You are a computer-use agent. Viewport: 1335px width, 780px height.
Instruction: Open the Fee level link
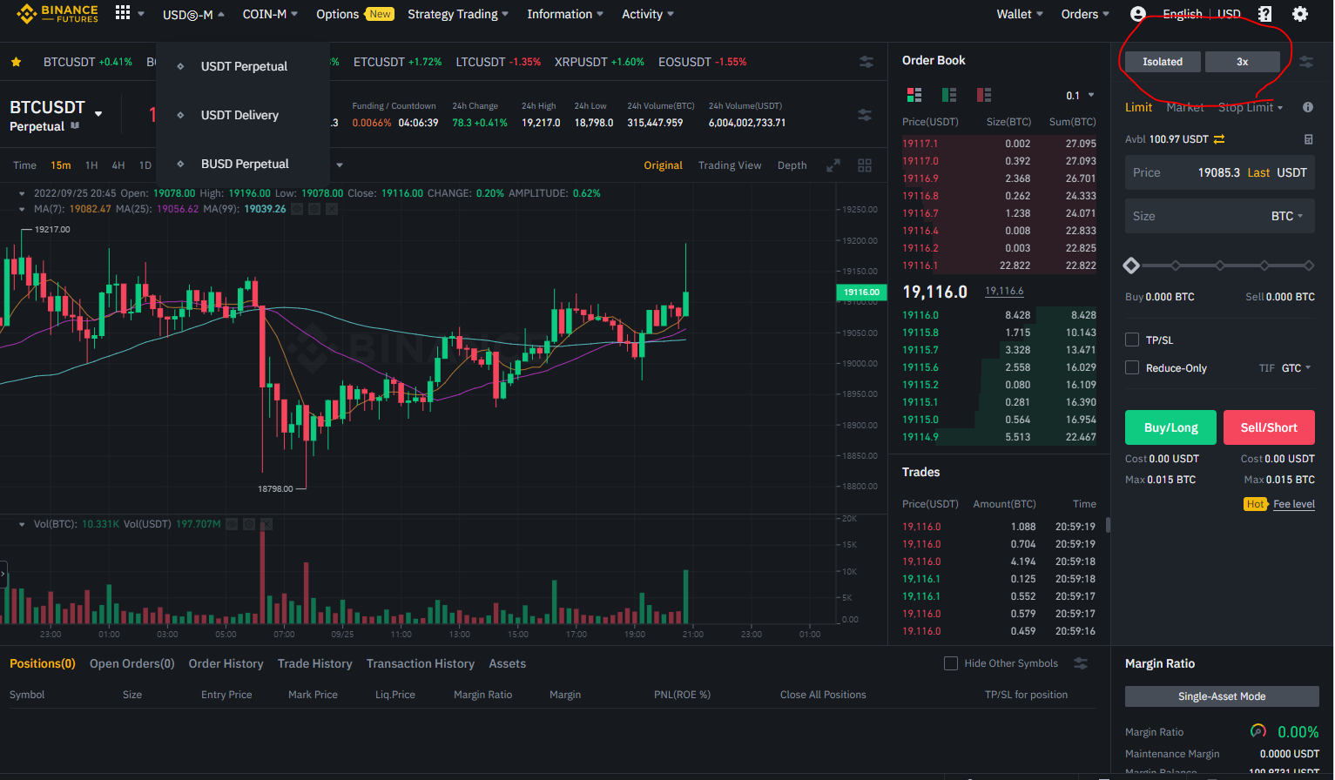[1294, 504]
